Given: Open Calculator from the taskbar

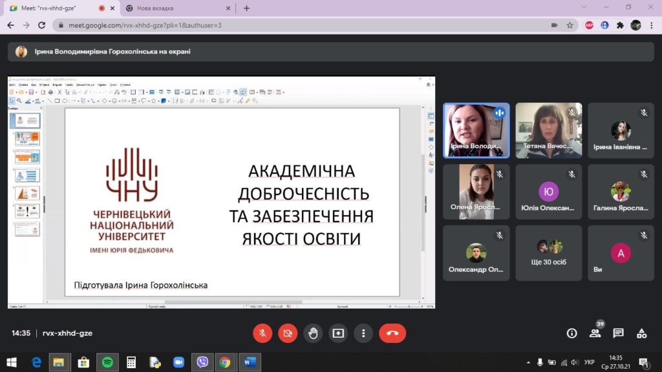Looking at the screenshot, I should (x=131, y=362).
